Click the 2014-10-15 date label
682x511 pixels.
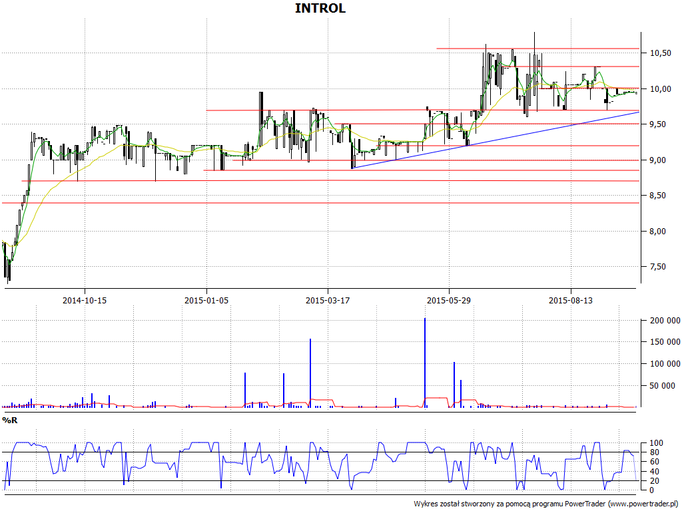85,300
